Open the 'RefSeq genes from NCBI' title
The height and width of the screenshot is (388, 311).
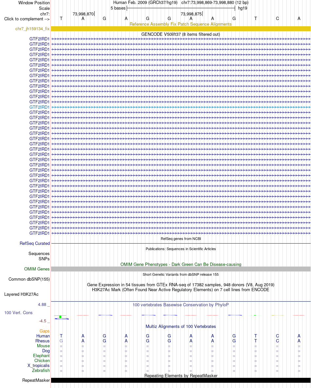(181, 239)
